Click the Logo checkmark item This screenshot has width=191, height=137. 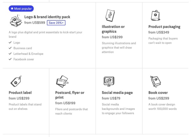(17, 42)
